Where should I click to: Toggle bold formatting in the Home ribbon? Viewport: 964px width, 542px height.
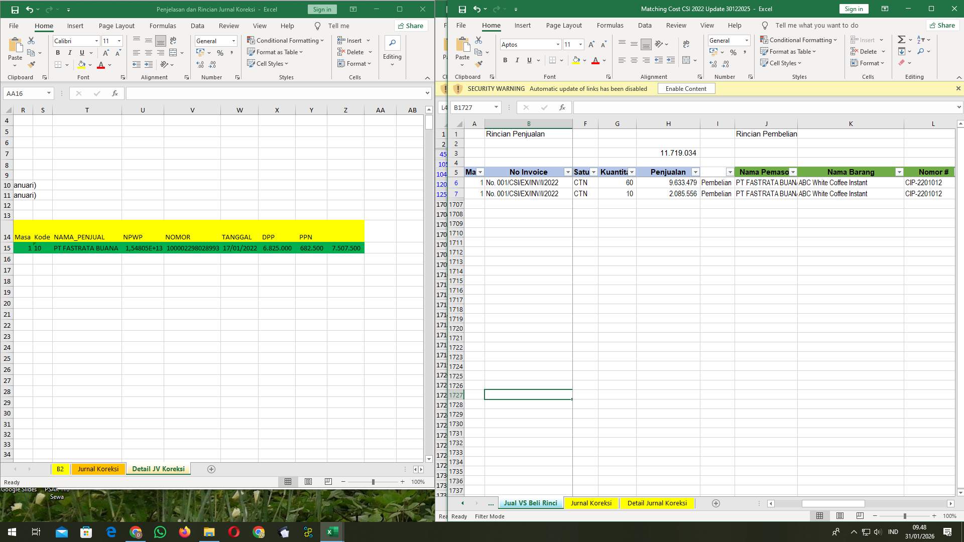pyautogui.click(x=506, y=60)
